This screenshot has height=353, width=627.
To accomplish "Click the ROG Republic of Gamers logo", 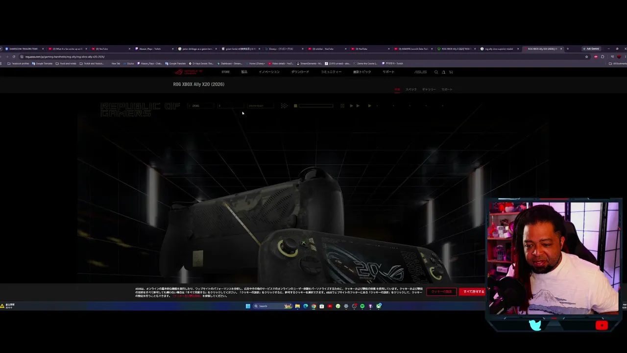I will [189, 72].
